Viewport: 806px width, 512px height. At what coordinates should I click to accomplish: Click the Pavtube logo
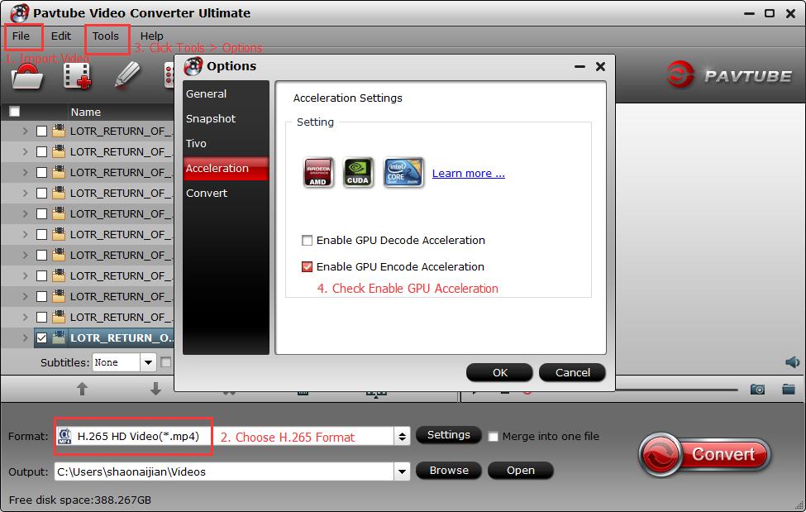coord(729,75)
